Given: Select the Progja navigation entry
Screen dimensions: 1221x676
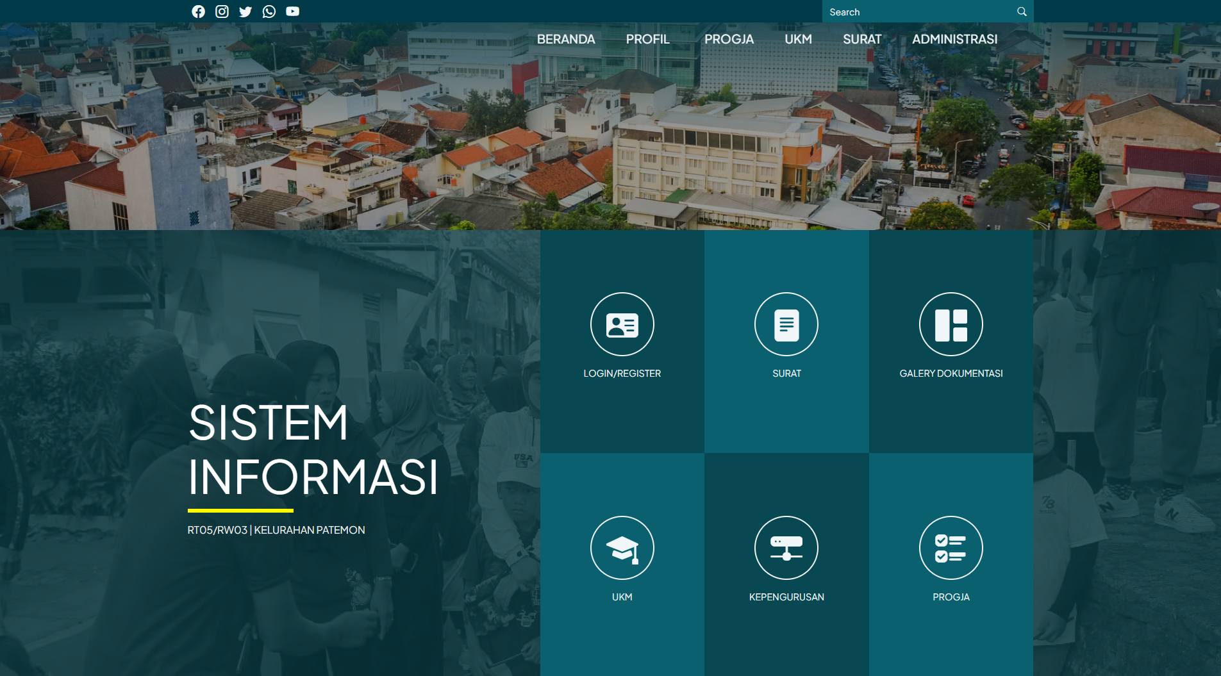Looking at the screenshot, I should pos(729,39).
